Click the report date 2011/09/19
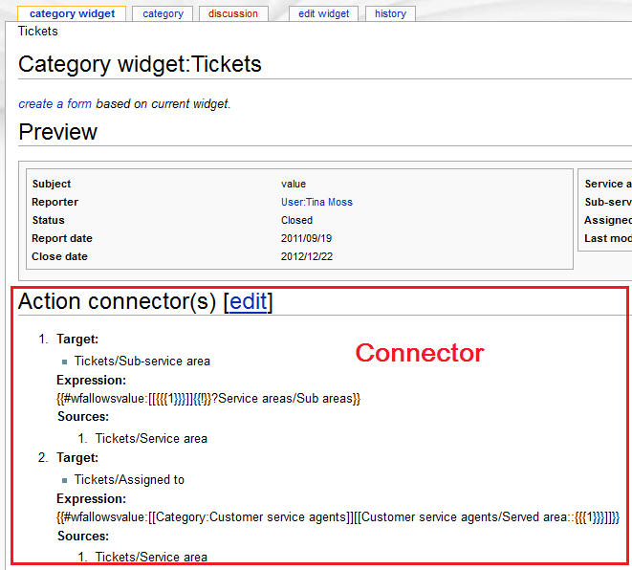This screenshot has height=570, width=632. tap(306, 238)
